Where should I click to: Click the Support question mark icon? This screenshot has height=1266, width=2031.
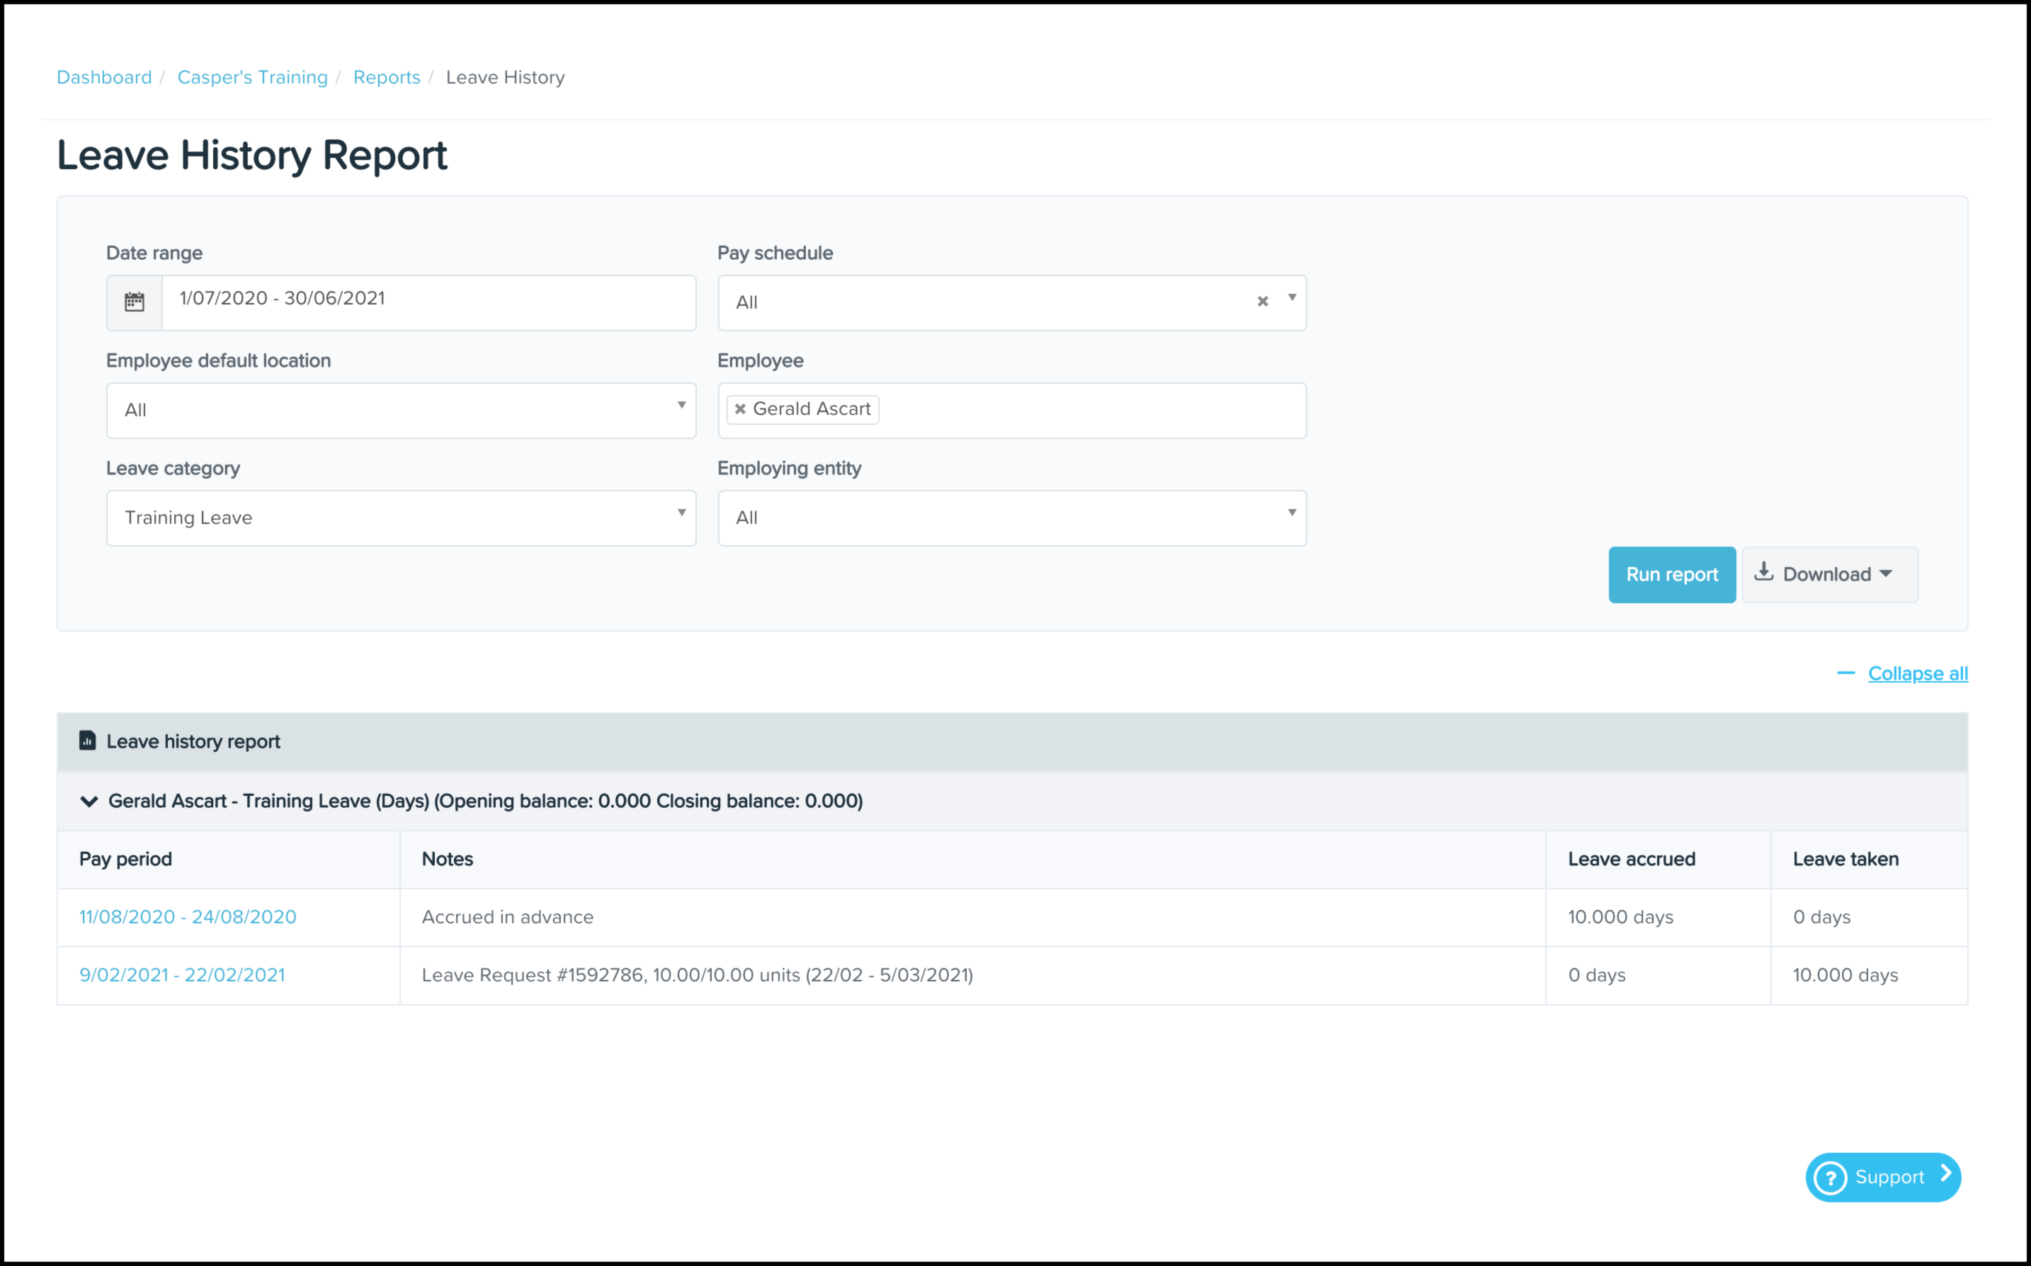click(x=1830, y=1177)
